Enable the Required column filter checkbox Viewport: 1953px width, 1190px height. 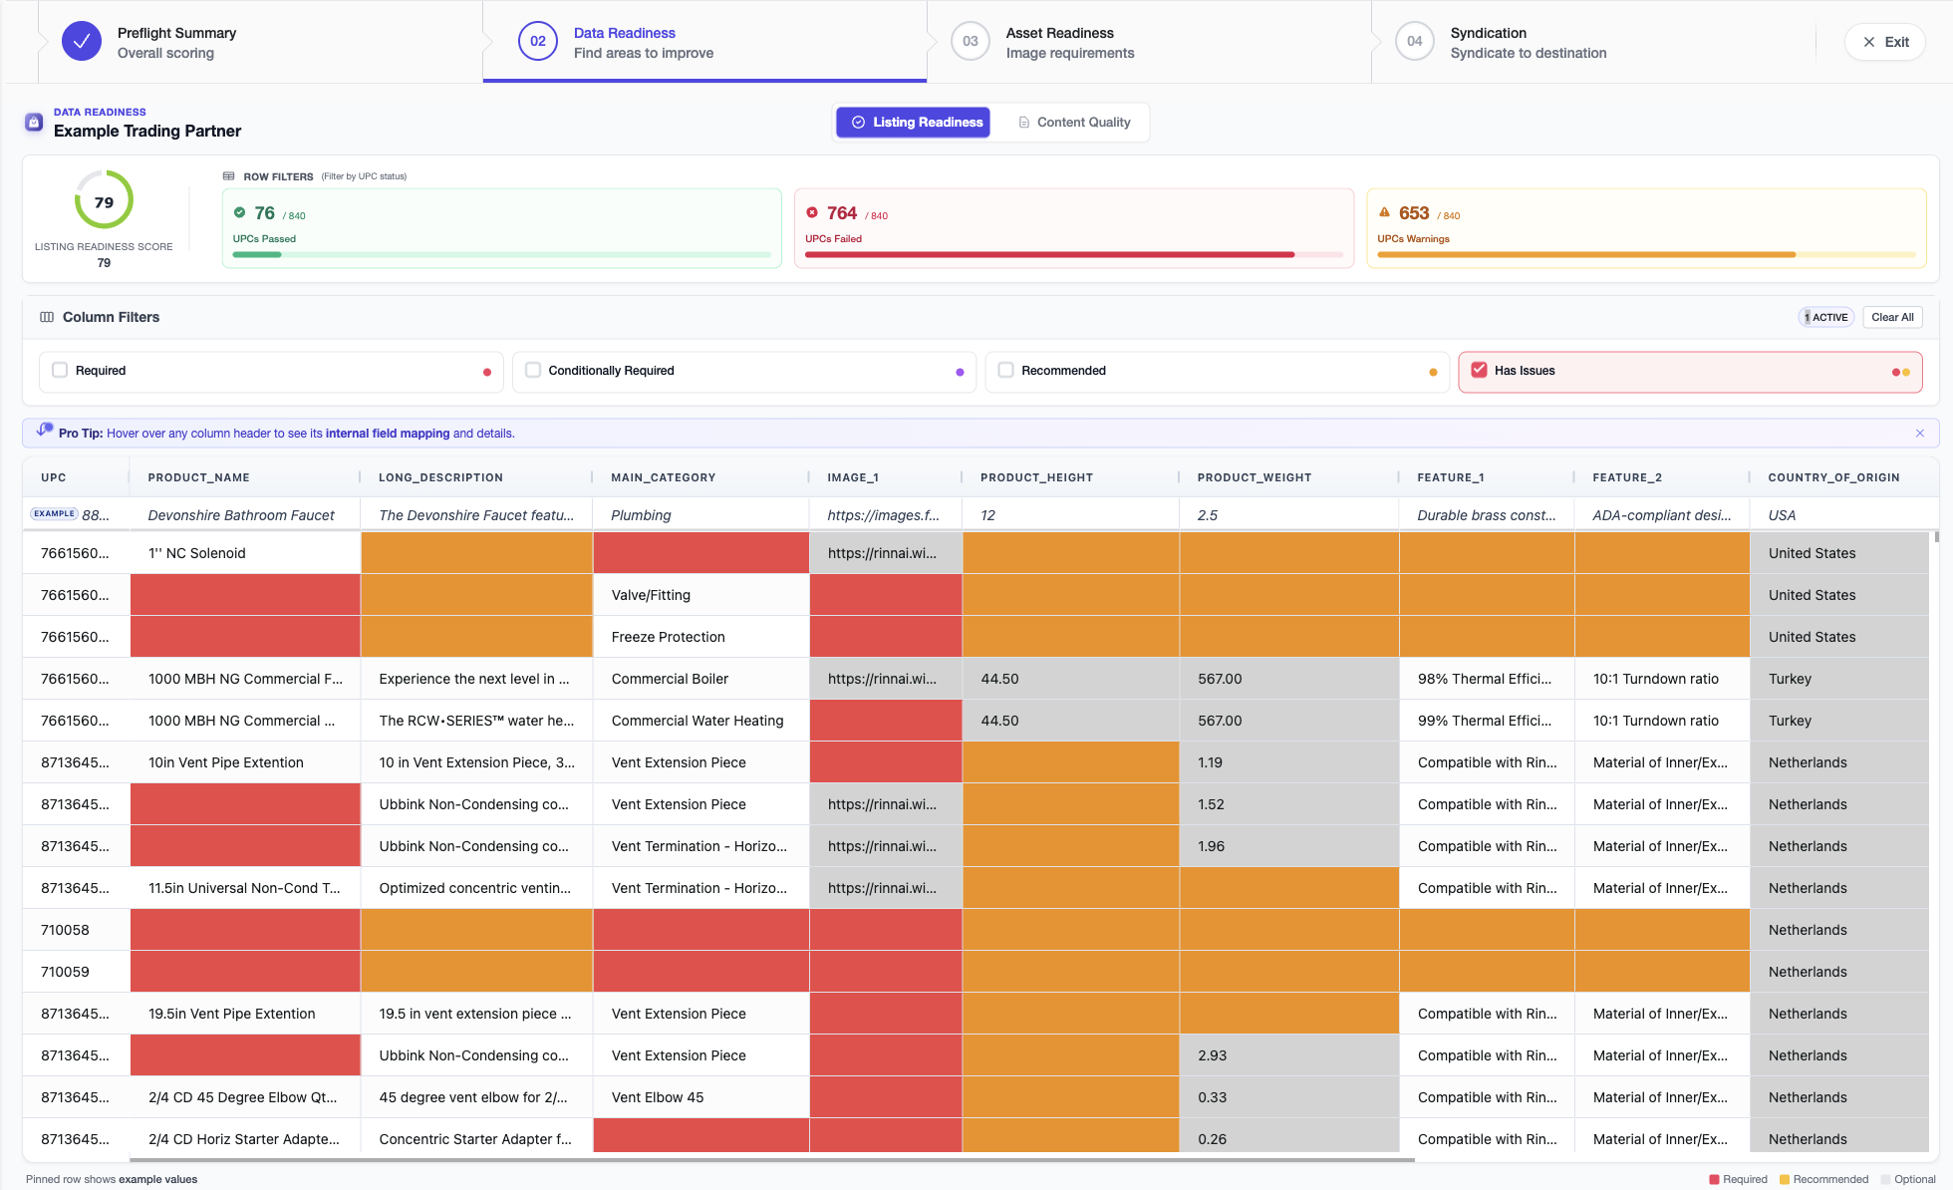pos(60,370)
